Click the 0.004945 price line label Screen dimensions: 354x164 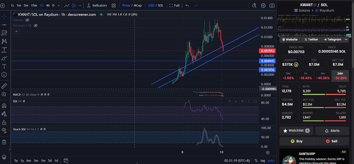[x=267, y=61]
